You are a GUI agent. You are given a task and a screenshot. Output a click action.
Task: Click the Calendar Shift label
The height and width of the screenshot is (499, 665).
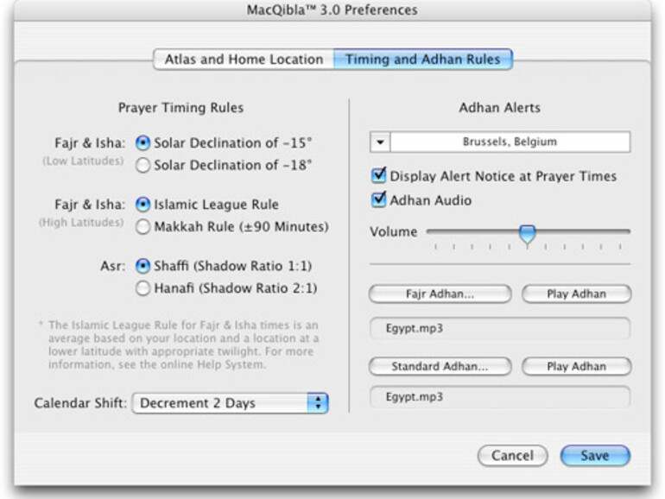click(x=80, y=403)
